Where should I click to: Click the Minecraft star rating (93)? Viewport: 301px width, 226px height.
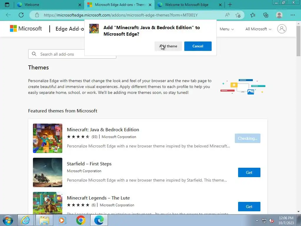(82, 137)
